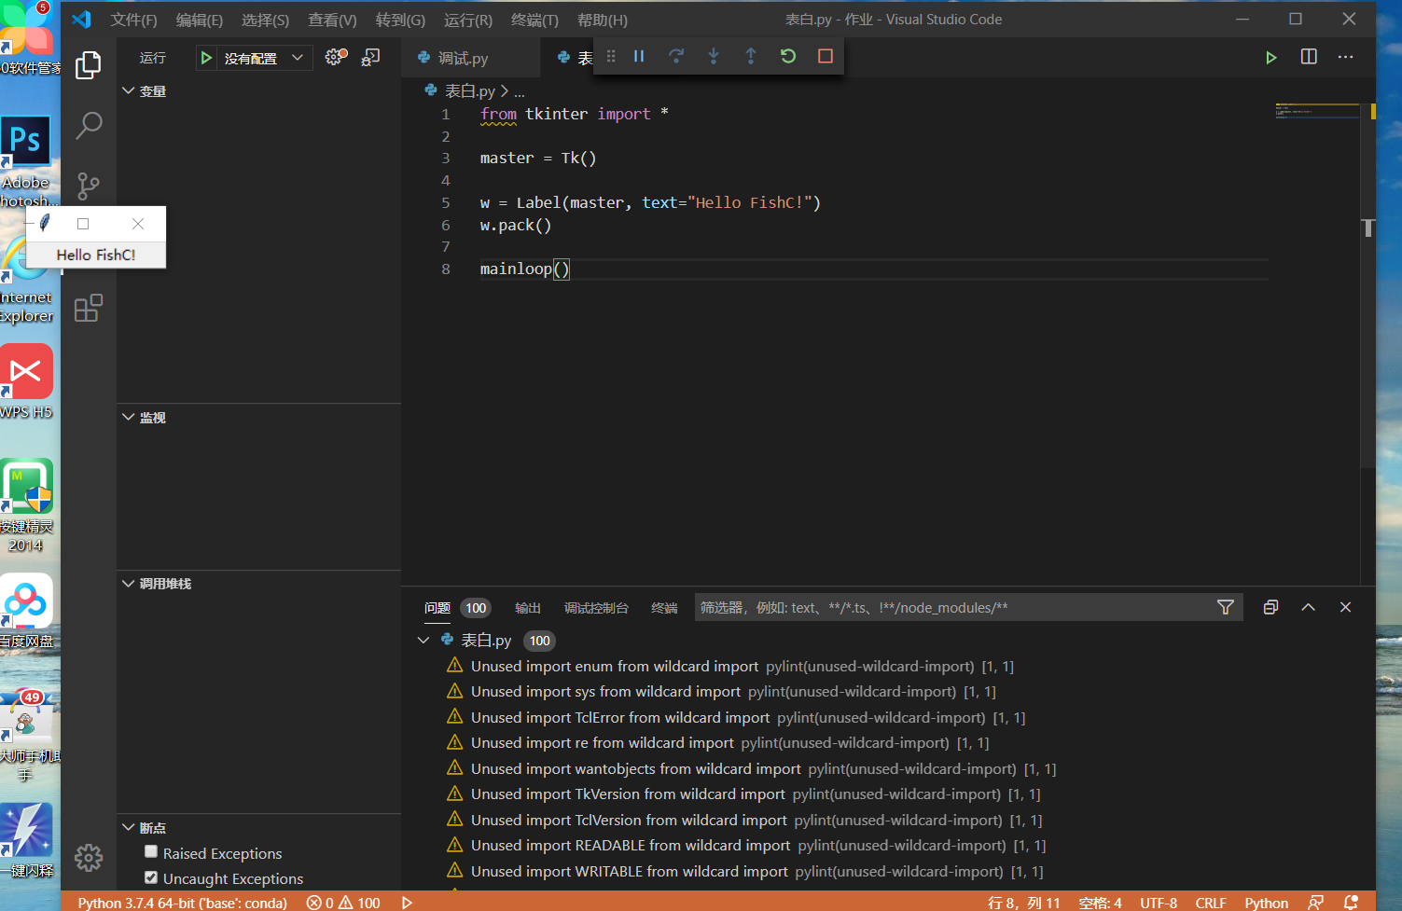Click the 行 8, 列 11 cursor position
This screenshot has width=1402, height=911.
[x=1024, y=903]
